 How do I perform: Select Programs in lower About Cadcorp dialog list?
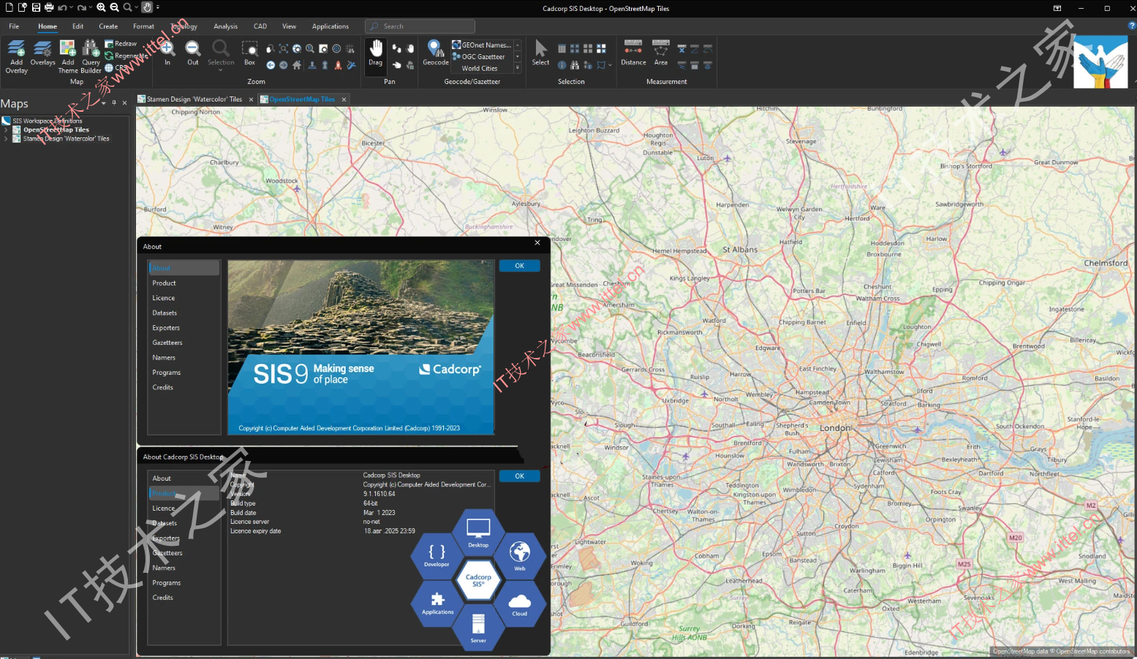coord(167,583)
